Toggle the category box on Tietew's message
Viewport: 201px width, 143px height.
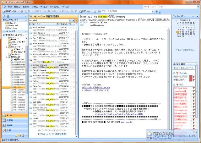71,82
